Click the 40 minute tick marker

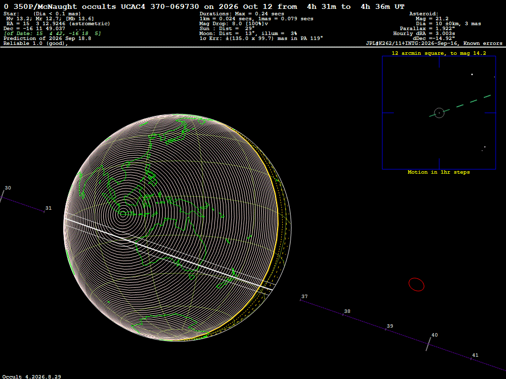pos(428,342)
